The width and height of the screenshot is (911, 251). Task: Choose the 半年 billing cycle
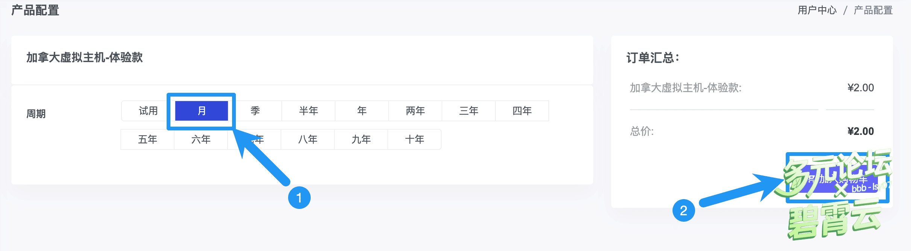click(308, 111)
